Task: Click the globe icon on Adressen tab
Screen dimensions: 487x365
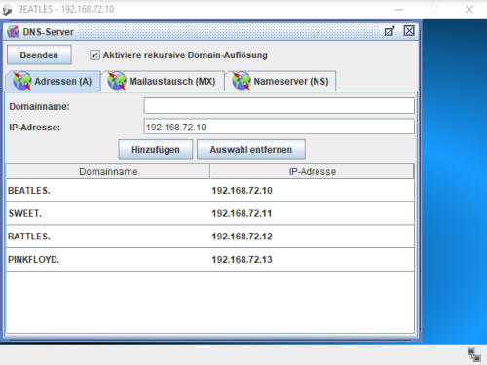Action: [22, 81]
